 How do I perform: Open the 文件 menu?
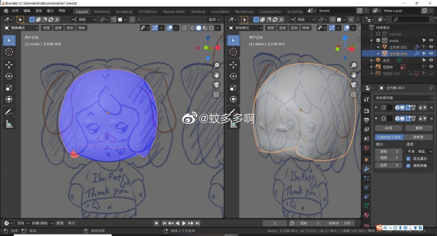[15, 11]
